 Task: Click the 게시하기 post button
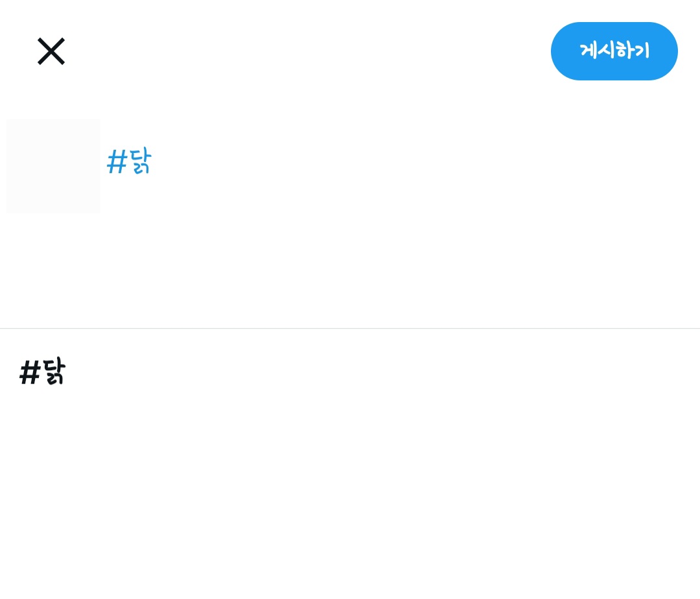(614, 51)
